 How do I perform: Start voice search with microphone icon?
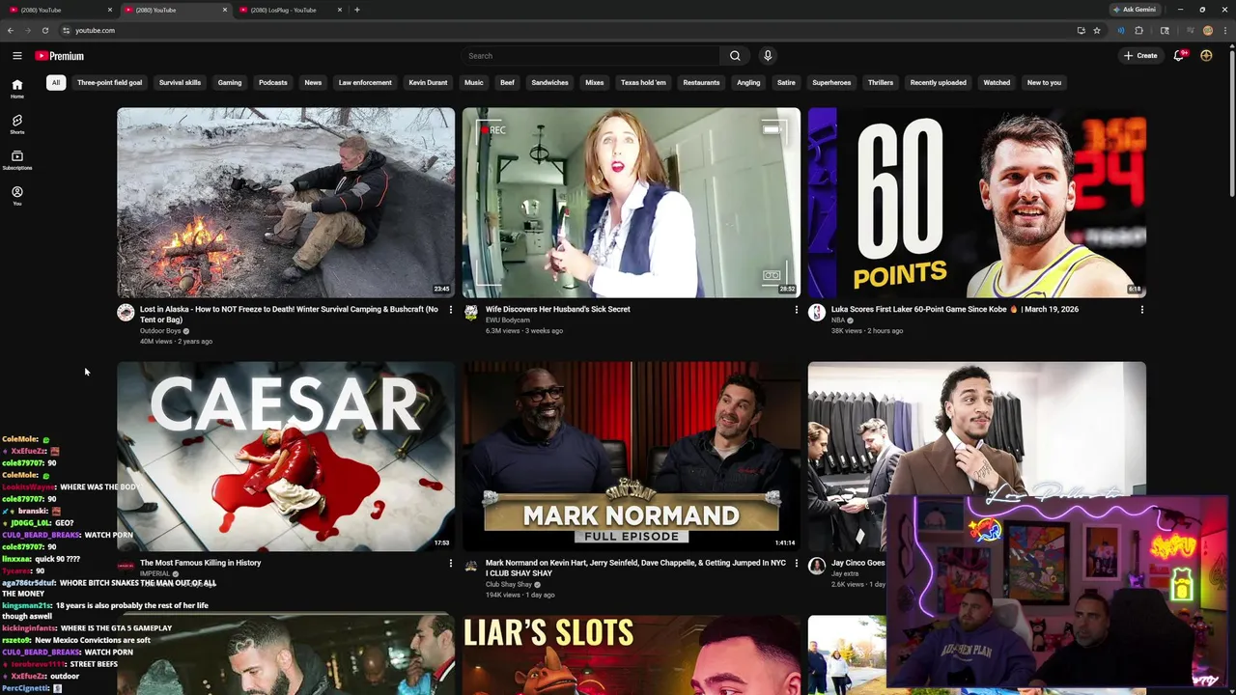(768, 56)
